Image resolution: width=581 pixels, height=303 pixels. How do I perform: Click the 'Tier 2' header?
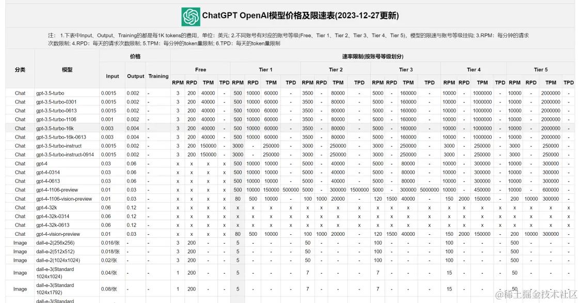point(336,70)
